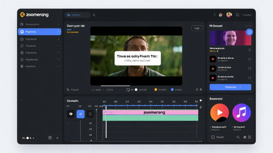Viewport: 273px width, 153px height.
Task: Click the Zoomerang logo at top left
Action: point(34,15)
